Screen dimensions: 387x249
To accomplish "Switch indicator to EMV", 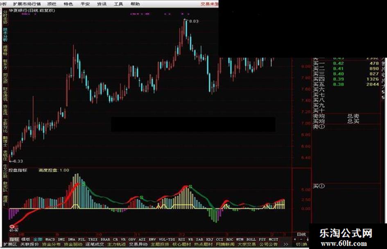I will click(x=152, y=239).
